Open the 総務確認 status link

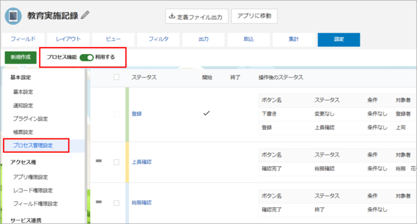pos(142,203)
